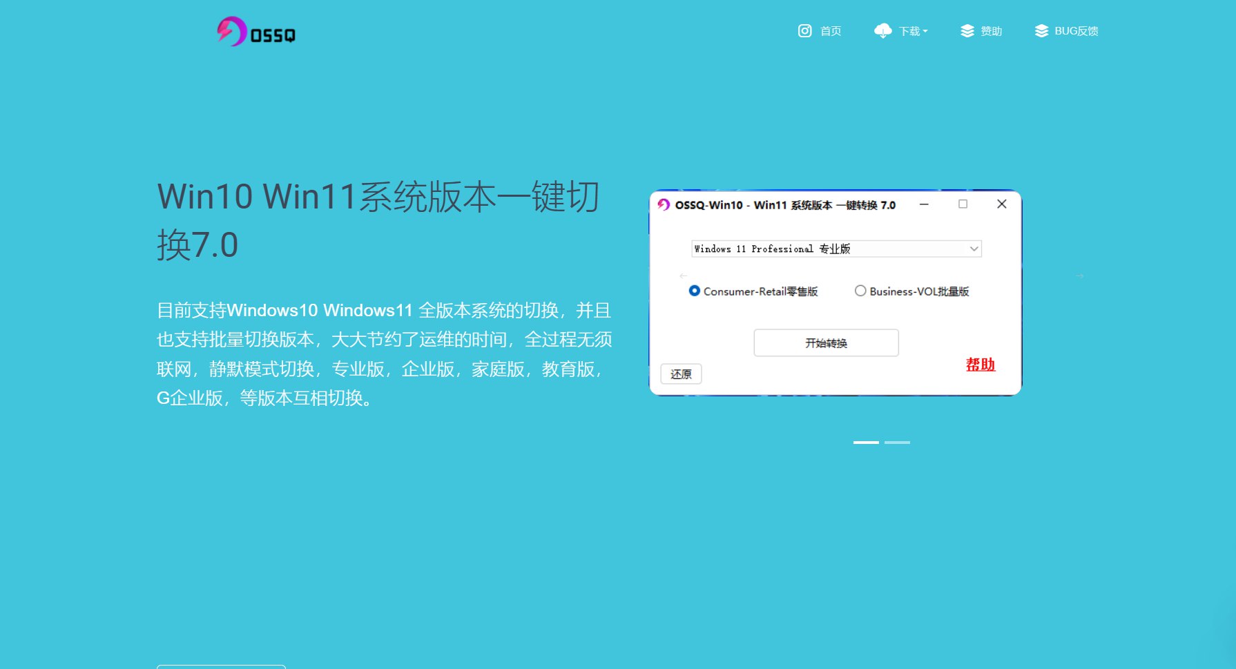Go to BUG反馈 feedback page
1236x669 pixels.
pos(1076,31)
